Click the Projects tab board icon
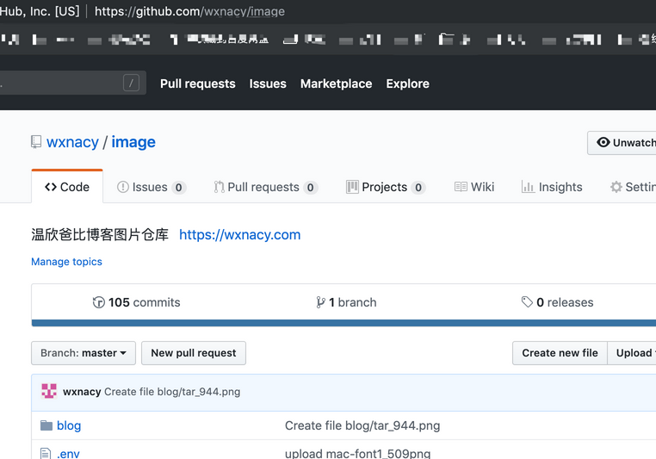Viewport: 656px width, 459px height. [352, 187]
